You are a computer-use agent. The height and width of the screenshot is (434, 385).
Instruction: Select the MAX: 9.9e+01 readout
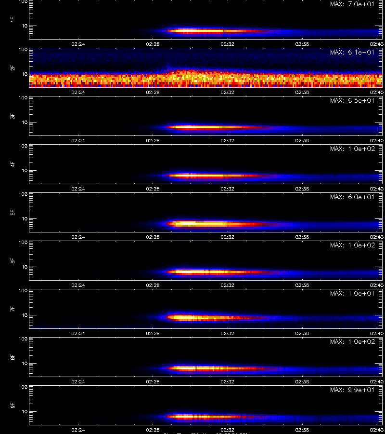(x=352, y=390)
